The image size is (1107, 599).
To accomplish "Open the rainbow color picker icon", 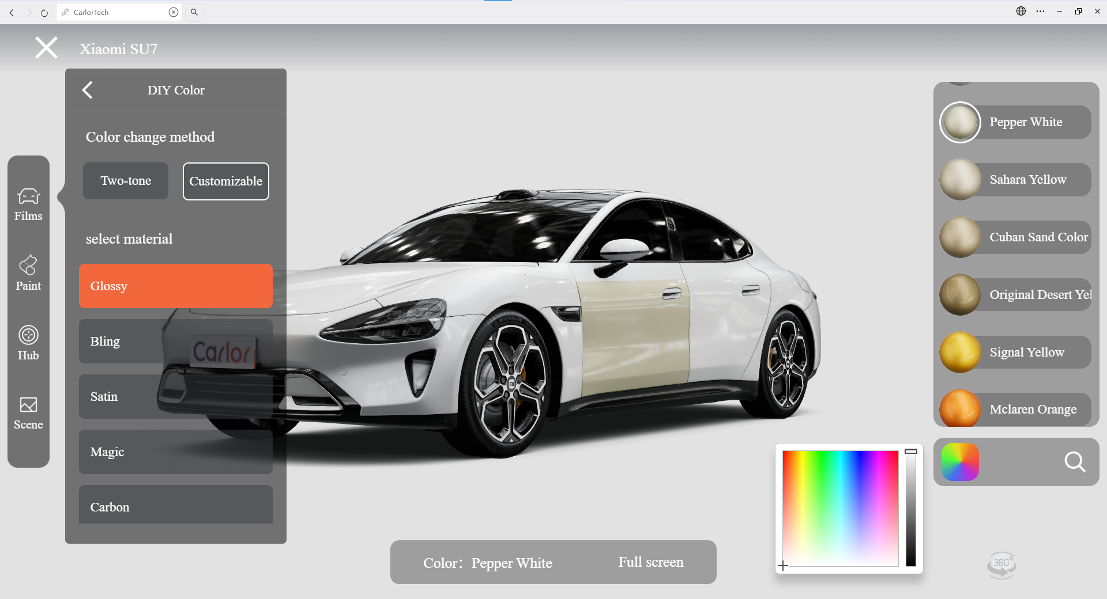I will tap(960, 462).
